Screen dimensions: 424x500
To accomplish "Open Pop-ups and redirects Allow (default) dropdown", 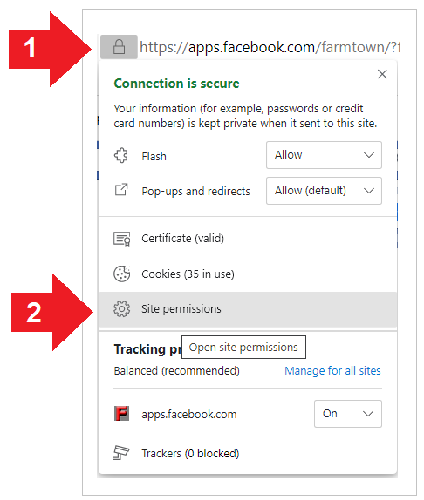I will click(324, 191).
